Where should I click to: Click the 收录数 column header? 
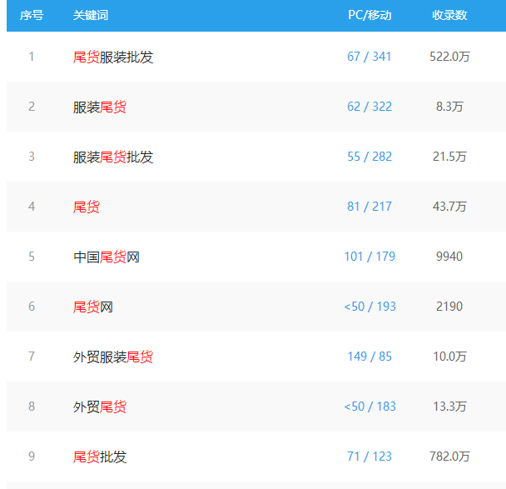449,15
